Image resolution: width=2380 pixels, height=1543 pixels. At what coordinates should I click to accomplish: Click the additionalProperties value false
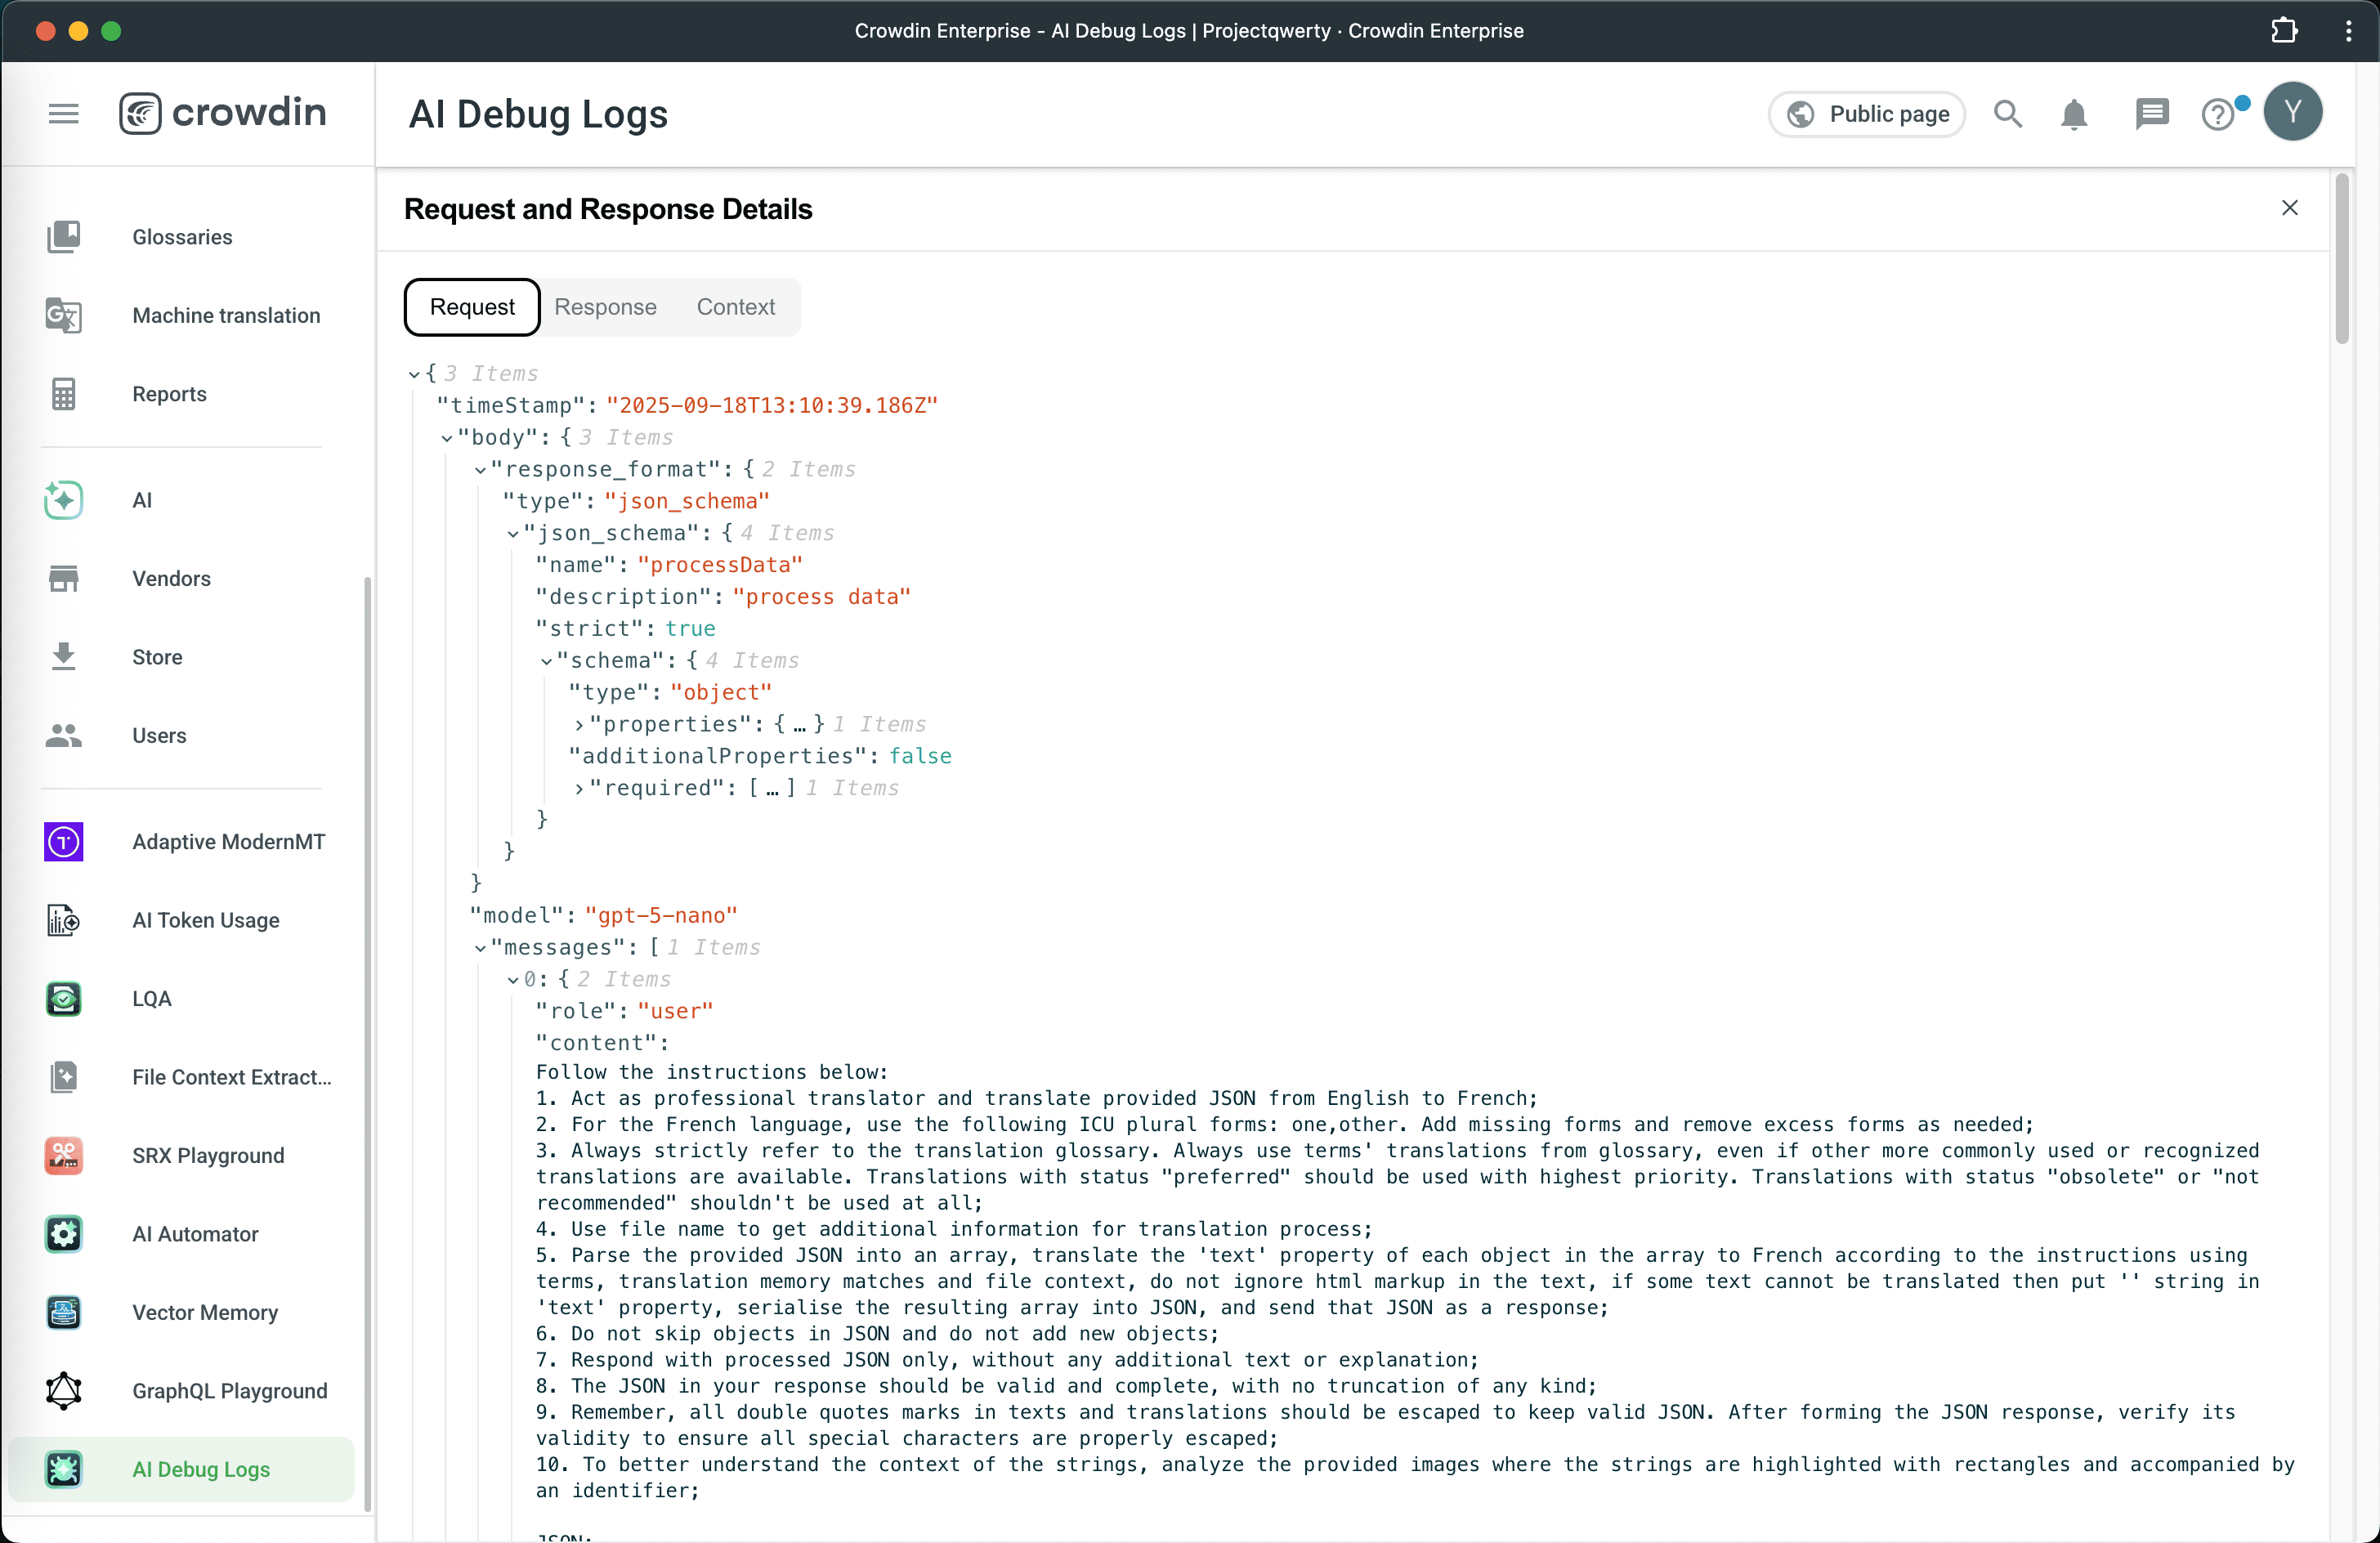920,756
